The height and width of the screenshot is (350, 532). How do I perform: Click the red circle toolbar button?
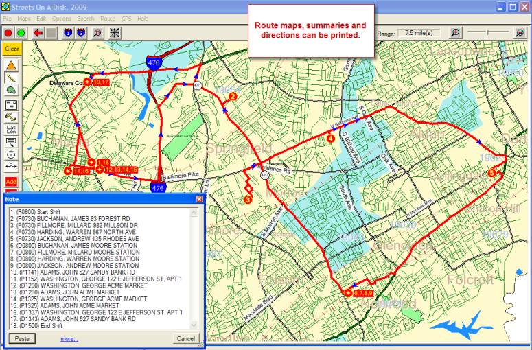[x=8, y=33]
